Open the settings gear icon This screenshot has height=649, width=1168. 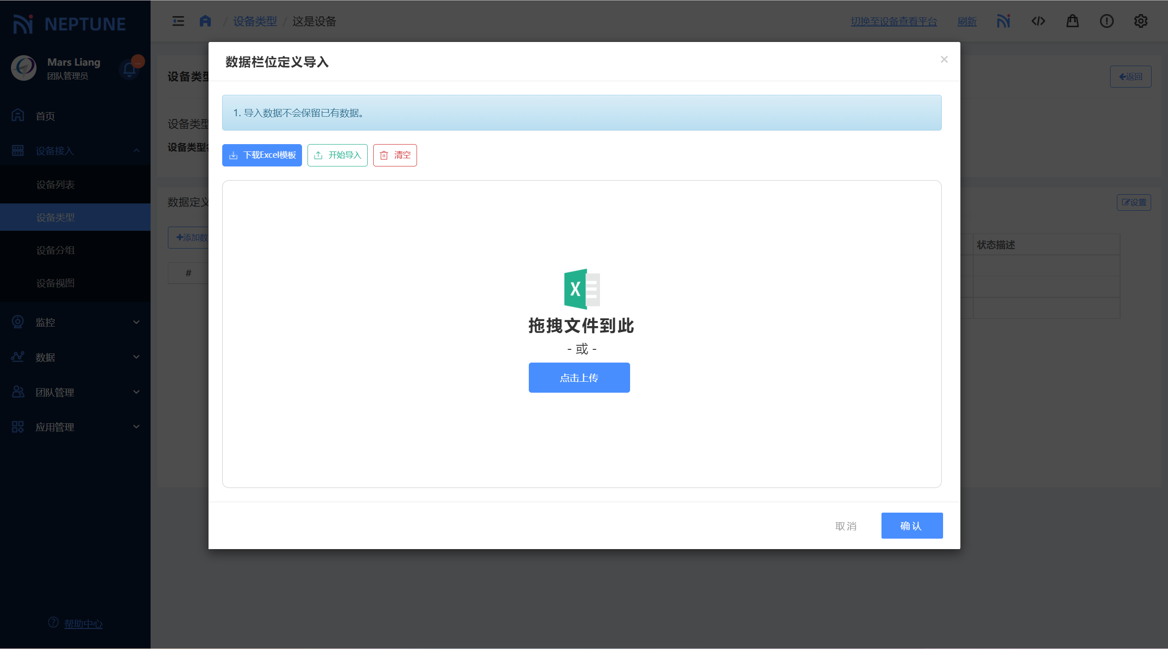pyautogui.click(x=1141, y=21)
